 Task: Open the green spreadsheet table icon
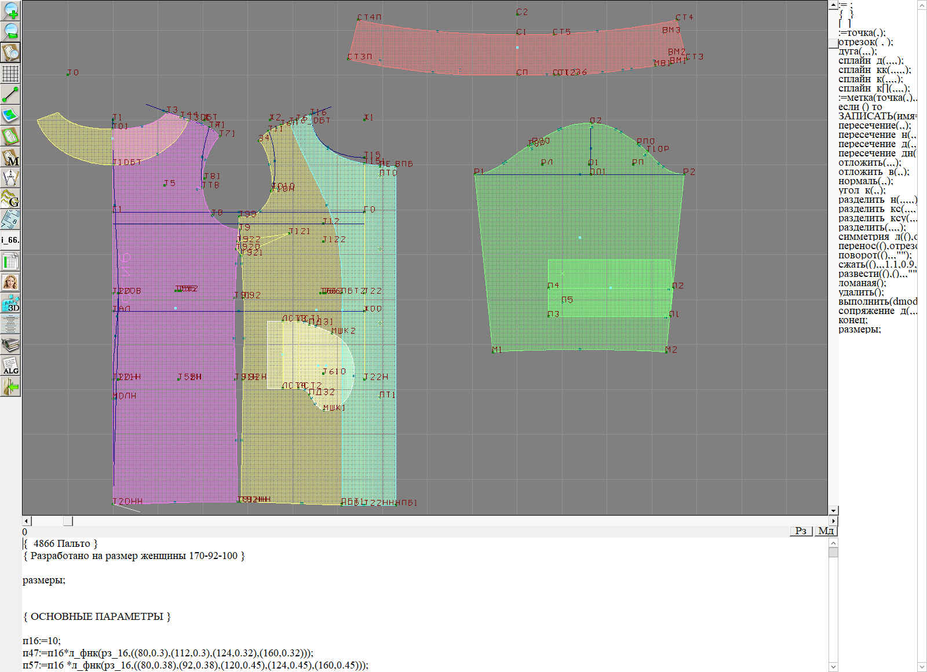[x=10, y=262]
